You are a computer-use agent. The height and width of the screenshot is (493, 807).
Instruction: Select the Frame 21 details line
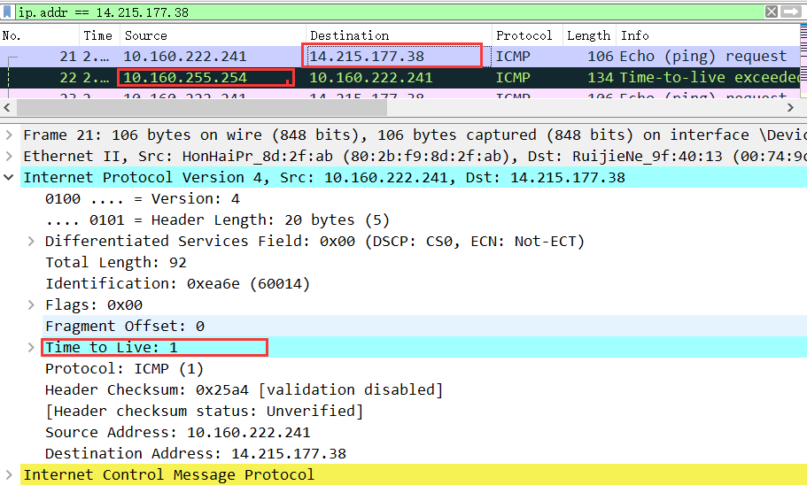click(x=414, y=135)
